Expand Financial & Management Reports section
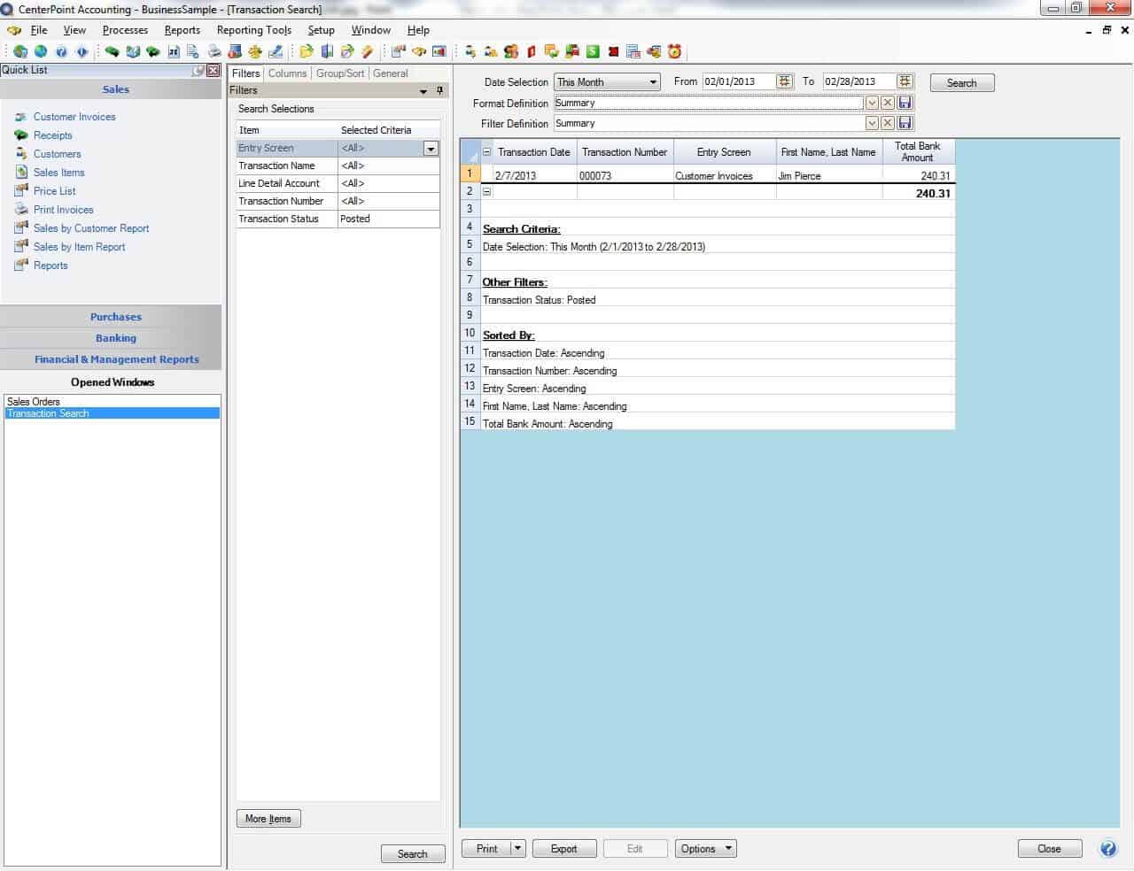 click(x=112, y=359)
